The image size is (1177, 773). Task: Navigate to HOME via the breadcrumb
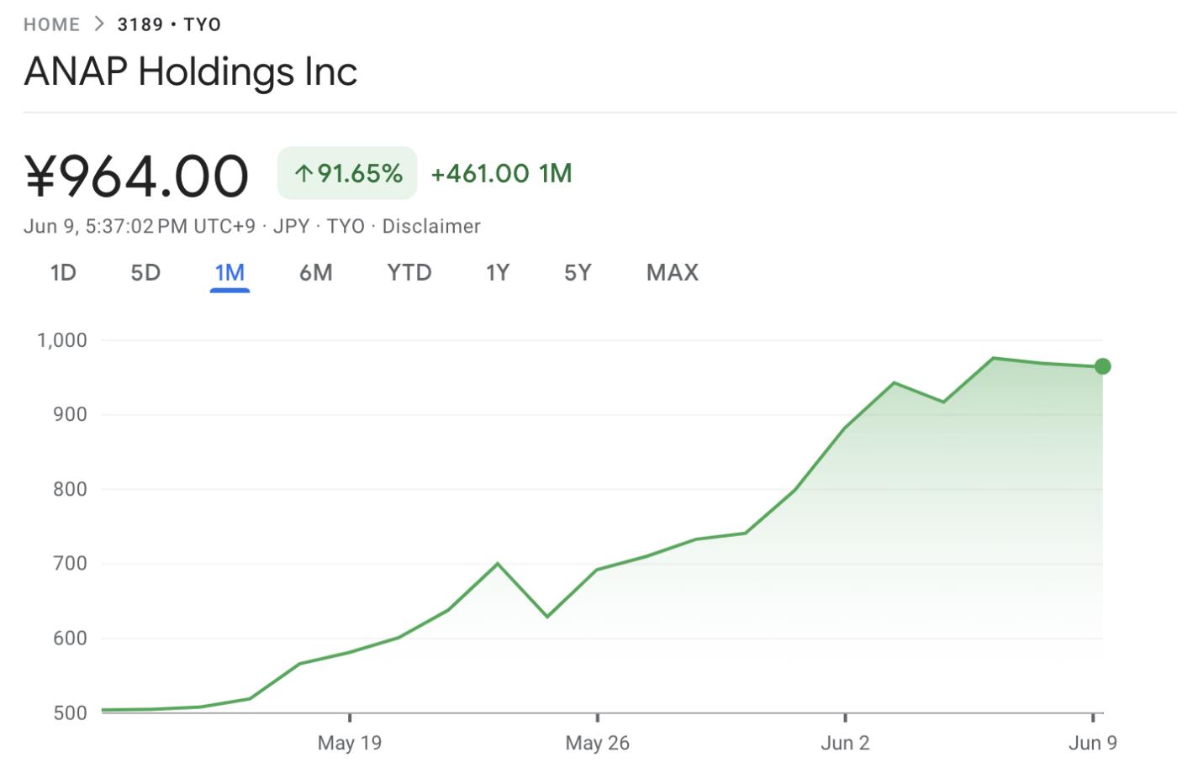pos(51,24)
